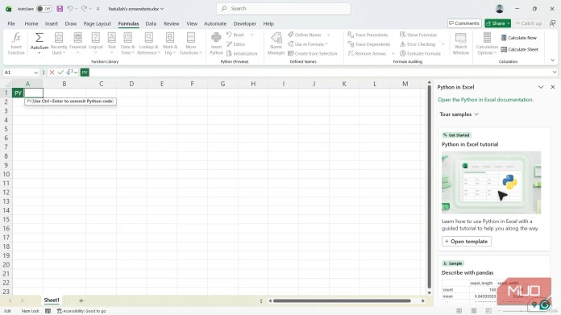Image resolution: width=561 pixels, height=315 pixels.
Task: Open the Watch Window
Action: pos(460,44)
